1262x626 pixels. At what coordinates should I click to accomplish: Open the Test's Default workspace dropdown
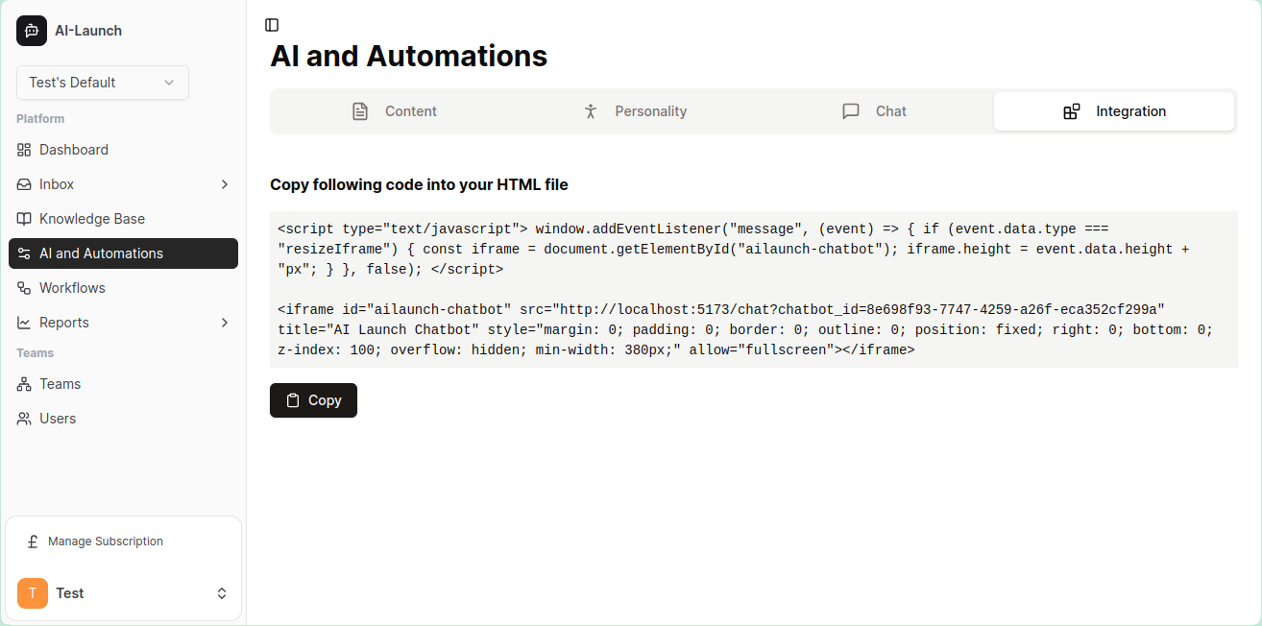(103, 83)
